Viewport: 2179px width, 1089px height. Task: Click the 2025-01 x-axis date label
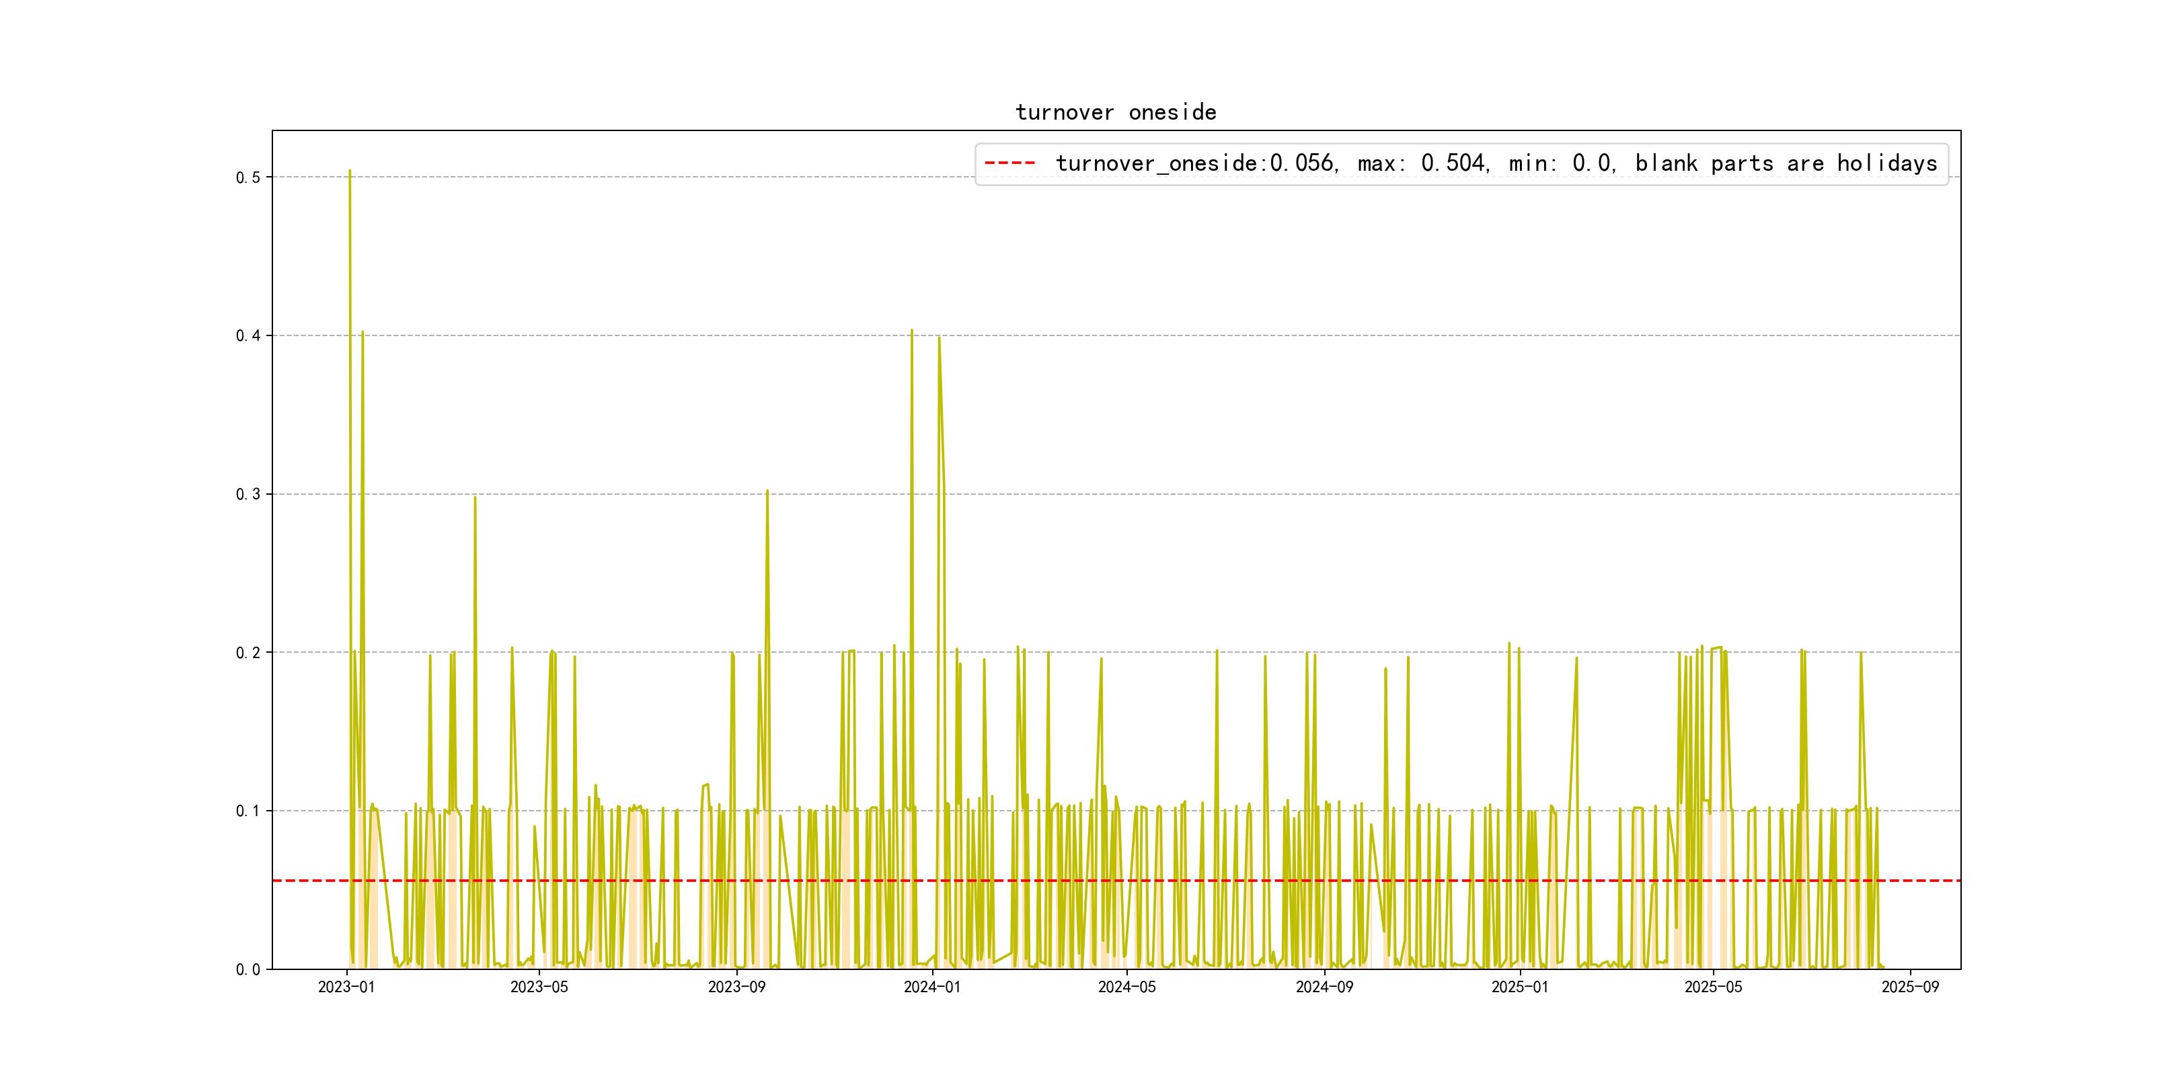pyautogui.click(x=1520, y=987)
